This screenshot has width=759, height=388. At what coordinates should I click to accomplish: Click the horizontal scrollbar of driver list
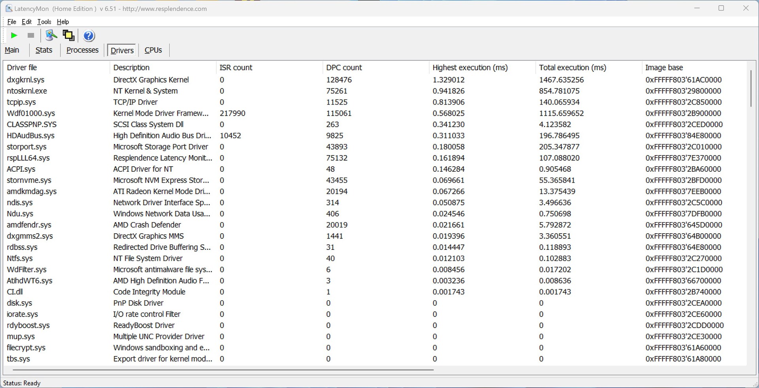pyautogui.click(x=223, y=370)
